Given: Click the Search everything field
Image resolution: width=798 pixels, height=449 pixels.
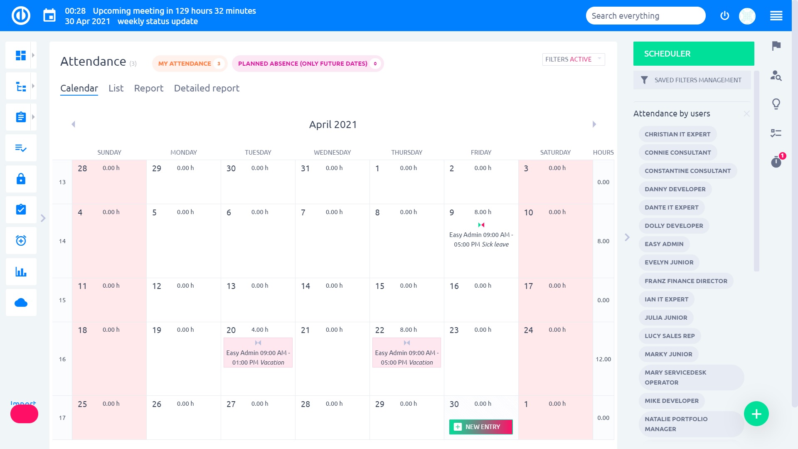Looking at the screenshot, I should coord(645,16).
